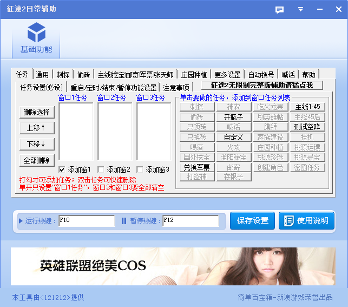Open the 重启/定时/结束/暂停功能设置 sub-tab
Viewport: 348px width, 307px height.
pos(114,88)
